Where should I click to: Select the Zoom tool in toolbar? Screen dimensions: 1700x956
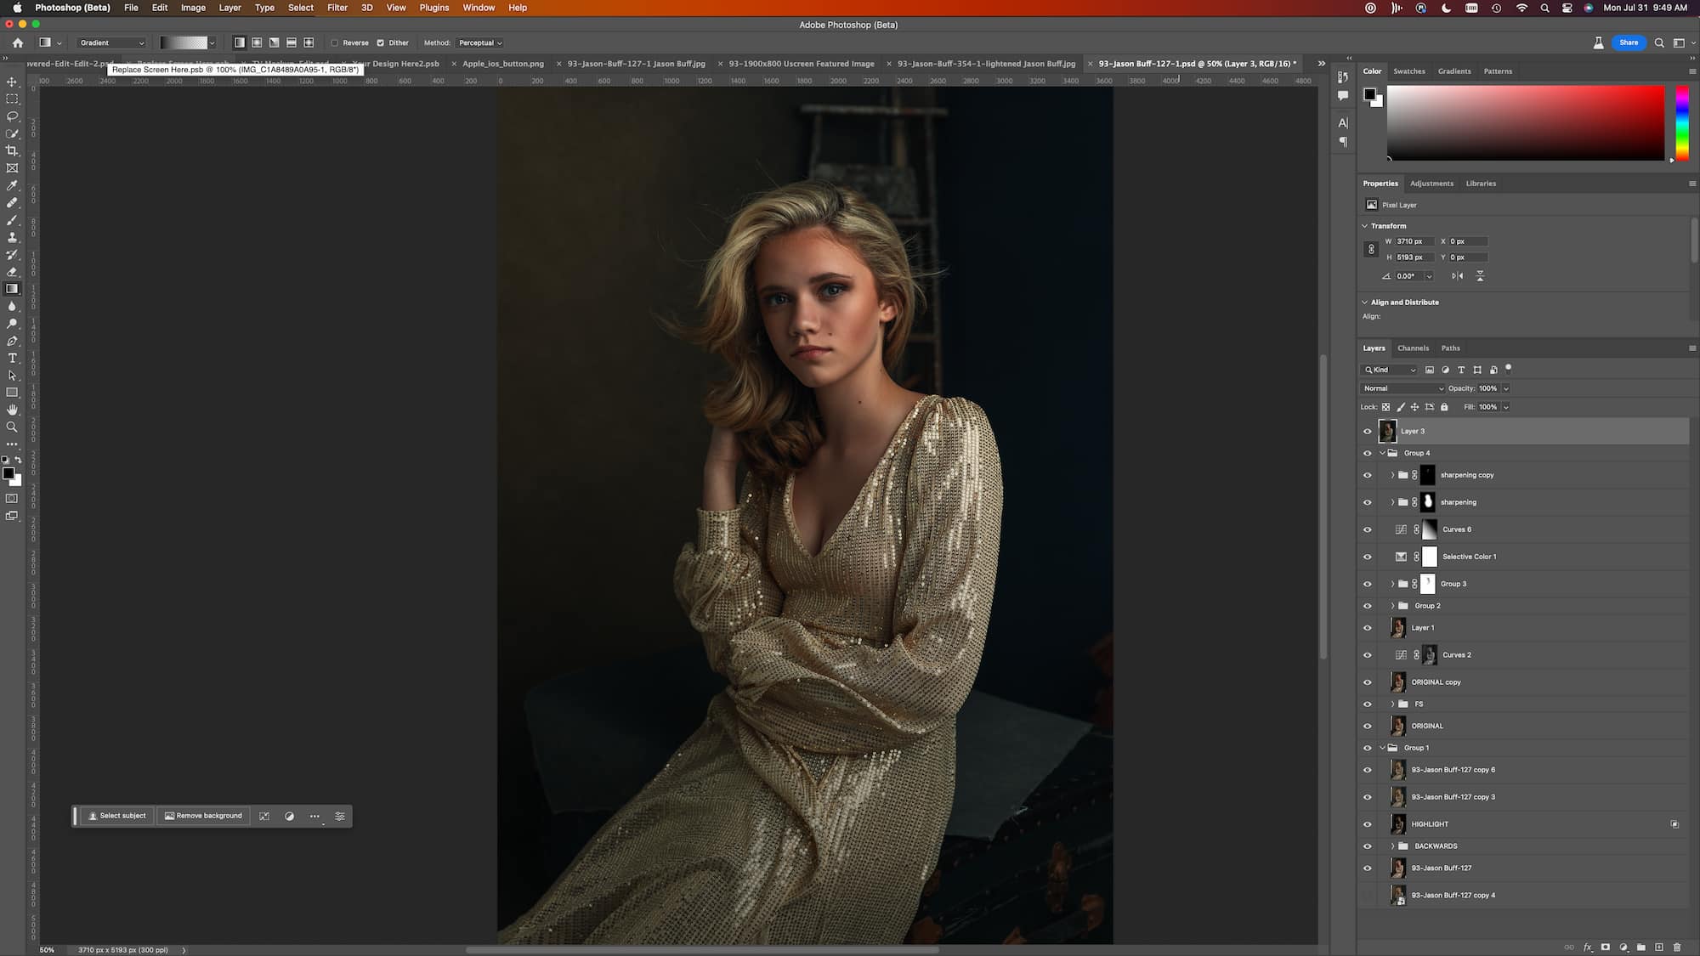(12, 427)
